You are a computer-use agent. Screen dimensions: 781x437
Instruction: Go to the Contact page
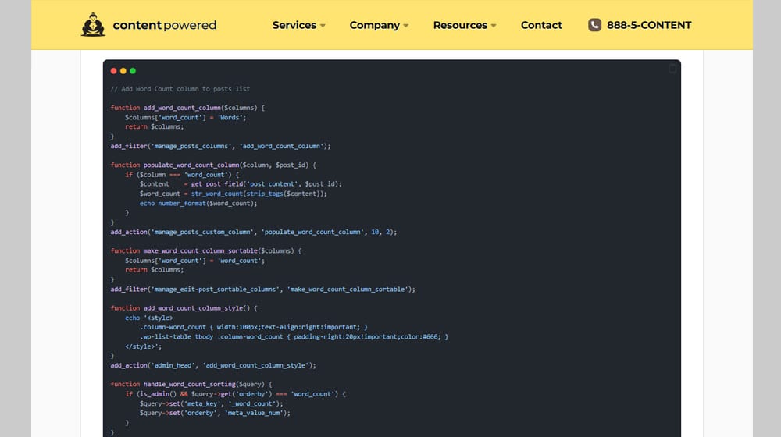tap(541, 25)
